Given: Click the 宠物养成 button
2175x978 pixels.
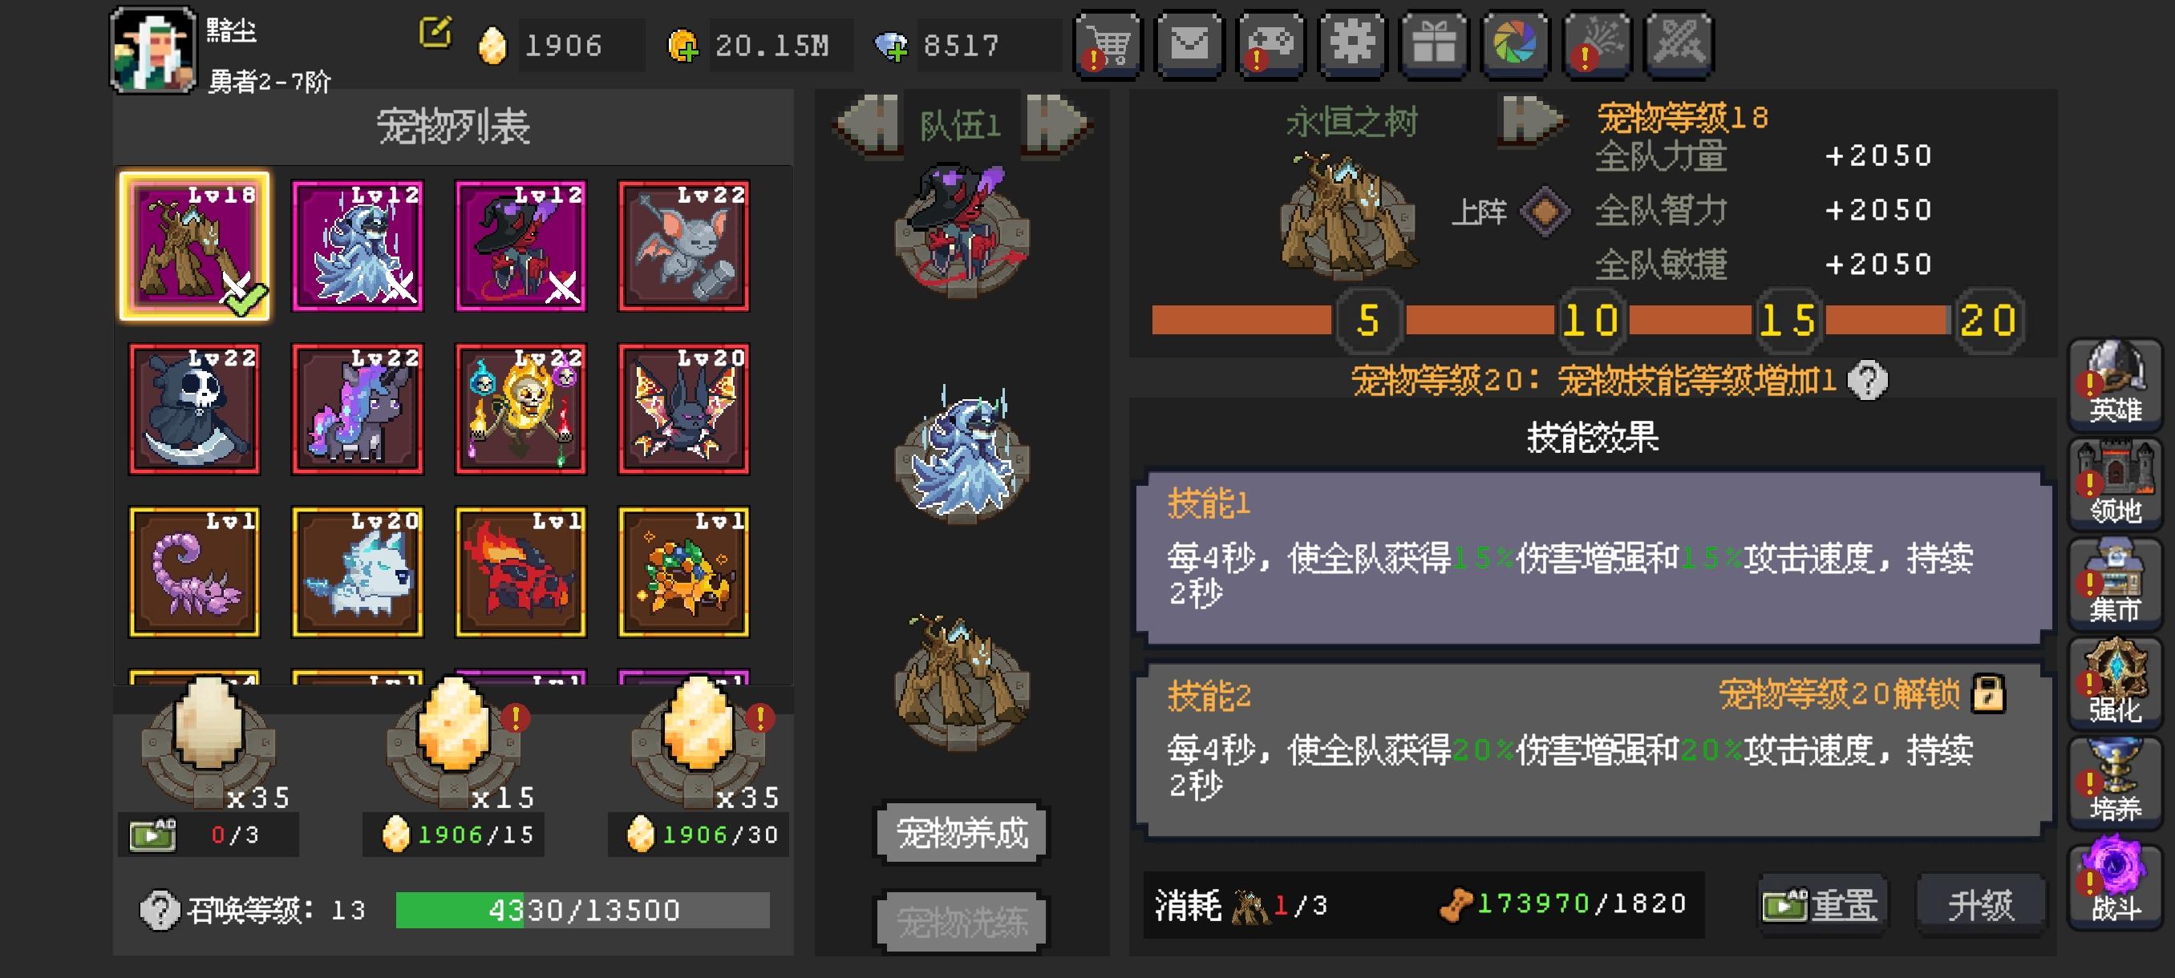Looking at the screenshot, I should click(962, 833).
